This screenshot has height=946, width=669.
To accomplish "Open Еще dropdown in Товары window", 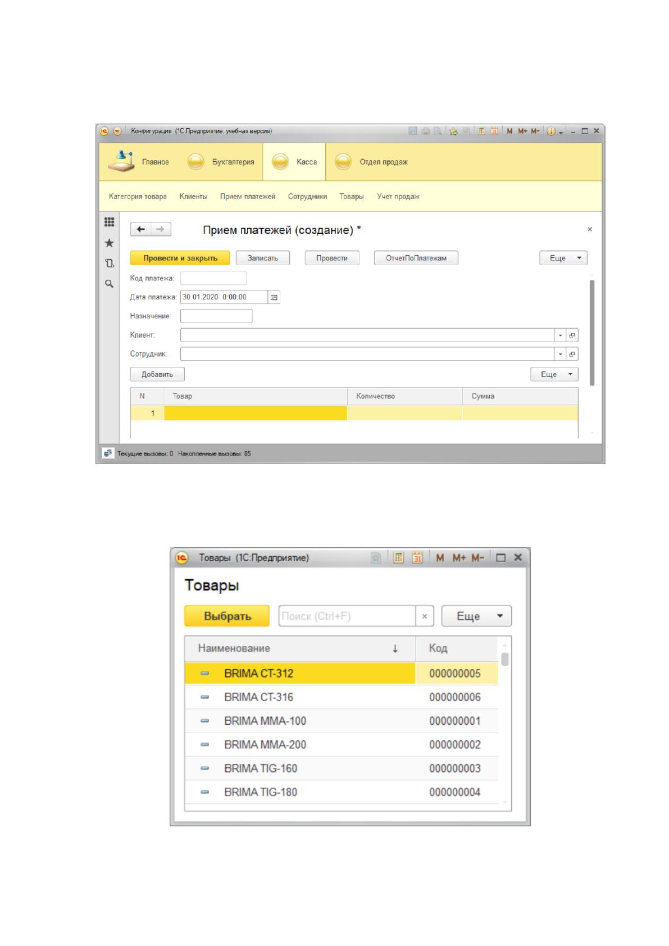I will [476, 616].
